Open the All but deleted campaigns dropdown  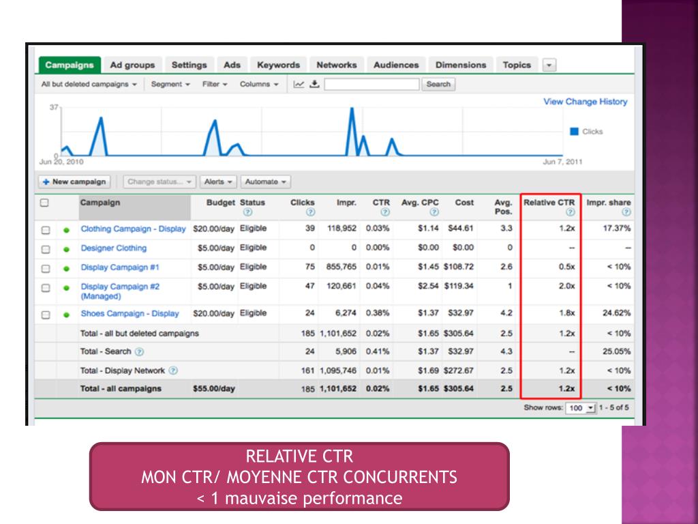89,84
